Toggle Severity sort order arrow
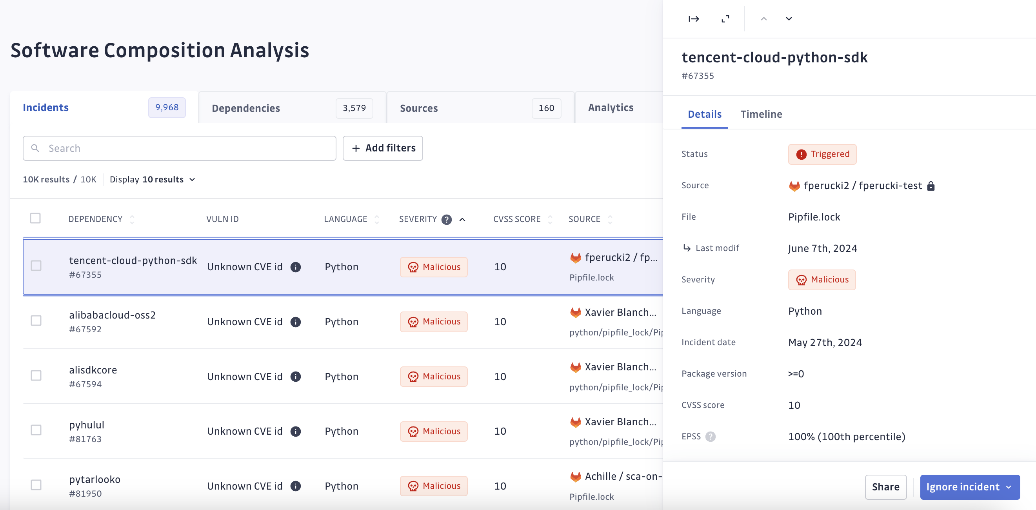The image size is (1036, 510). (x=462, y=219)
